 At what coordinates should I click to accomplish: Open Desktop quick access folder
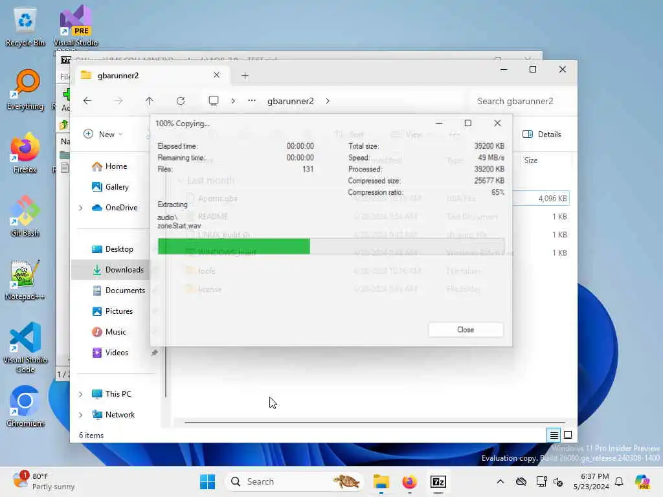coord(113,249)
